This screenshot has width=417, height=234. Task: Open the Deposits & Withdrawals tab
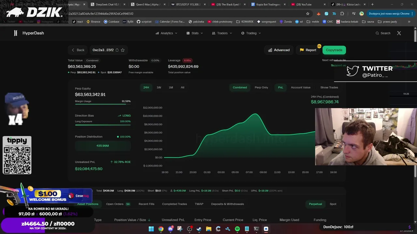(227, 204)
